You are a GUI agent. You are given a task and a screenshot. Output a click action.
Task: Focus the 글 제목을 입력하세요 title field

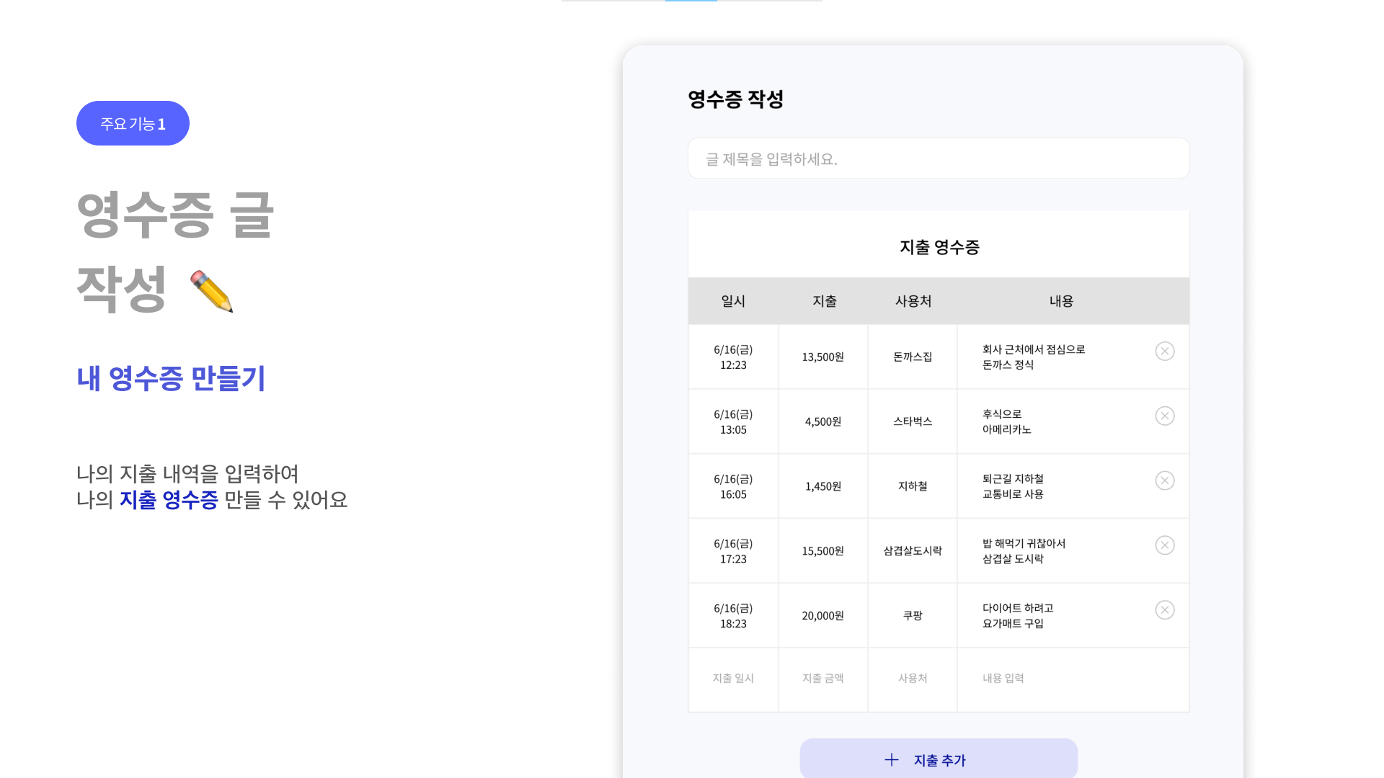point(938,158)
